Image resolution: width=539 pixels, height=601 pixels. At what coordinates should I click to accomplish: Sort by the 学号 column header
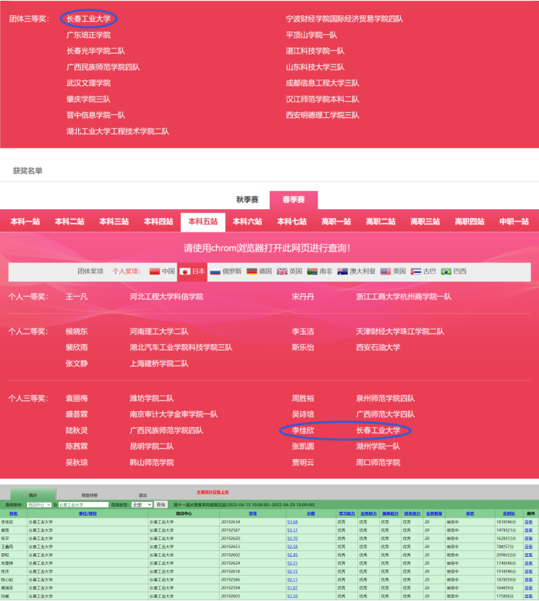point(252,513)
